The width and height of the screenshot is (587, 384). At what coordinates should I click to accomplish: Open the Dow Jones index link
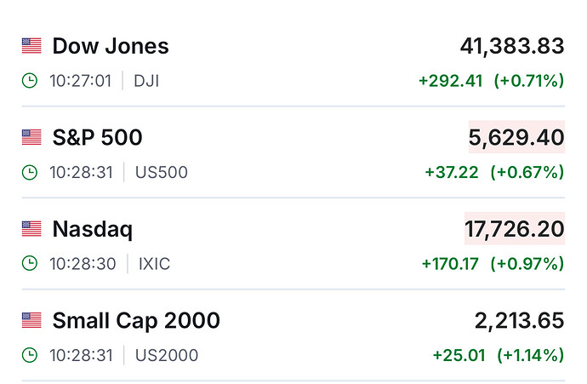(x=111, y=46)
